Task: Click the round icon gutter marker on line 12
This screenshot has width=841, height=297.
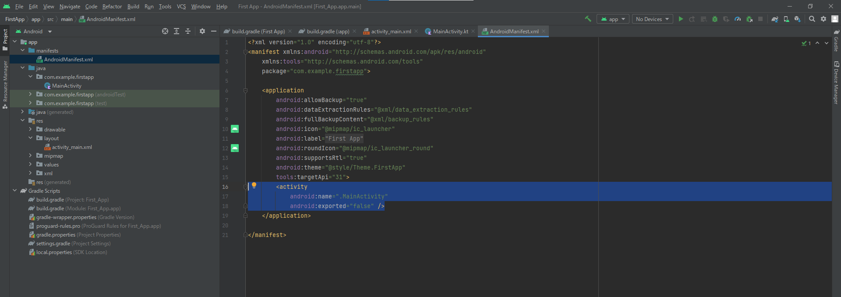Action: tap(235, 148)
